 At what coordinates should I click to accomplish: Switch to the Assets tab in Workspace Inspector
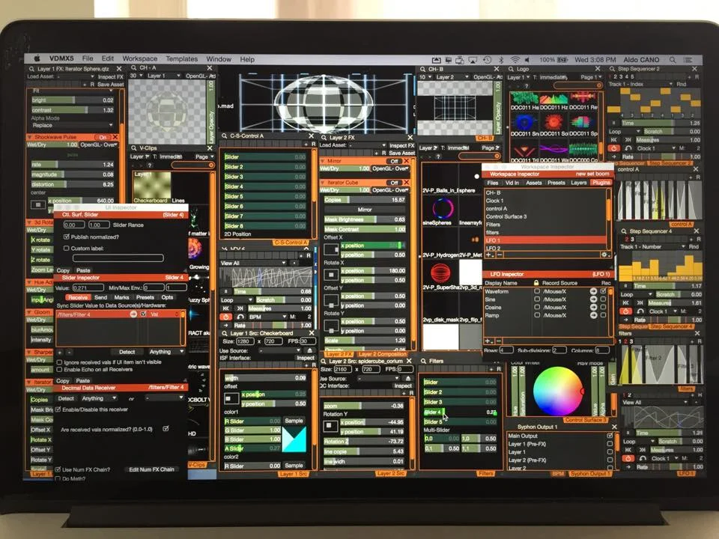click(533, 183)
